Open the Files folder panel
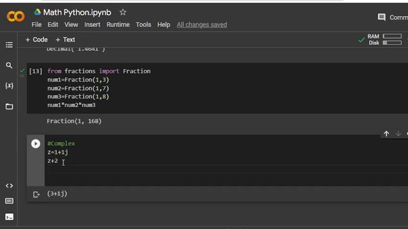Viewport: 408px width, 229px height. click(9, 106)
